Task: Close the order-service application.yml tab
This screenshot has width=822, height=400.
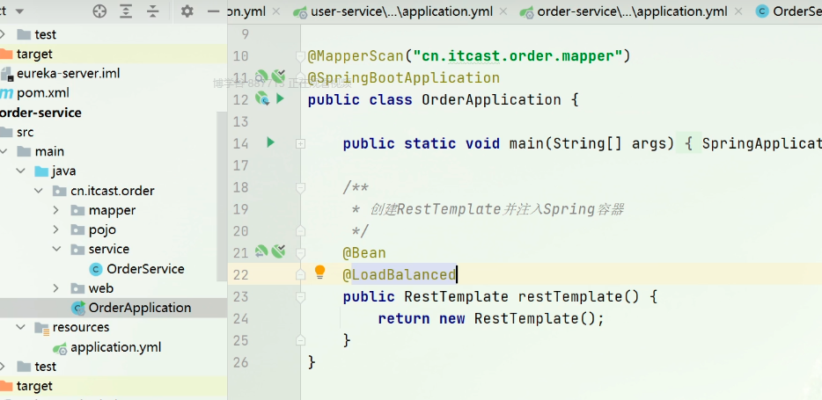Action: [738, 11]
